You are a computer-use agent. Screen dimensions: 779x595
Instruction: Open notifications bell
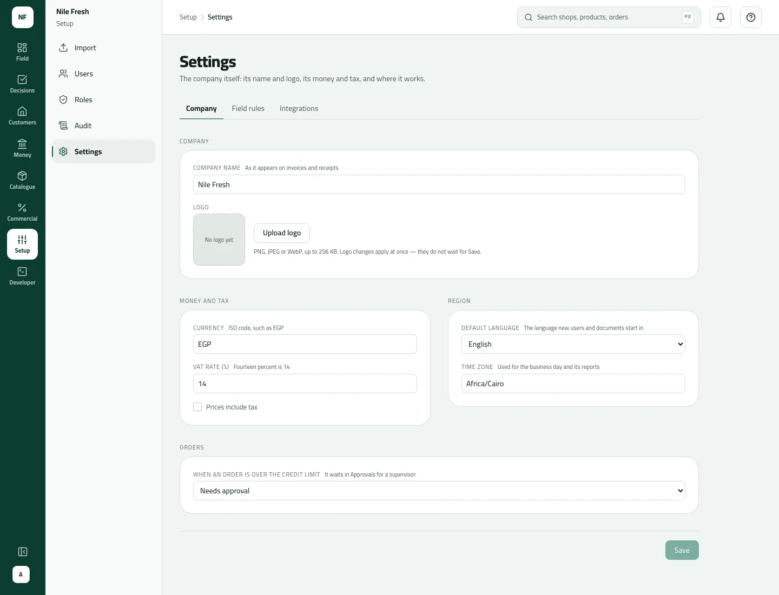click(721, 17)
